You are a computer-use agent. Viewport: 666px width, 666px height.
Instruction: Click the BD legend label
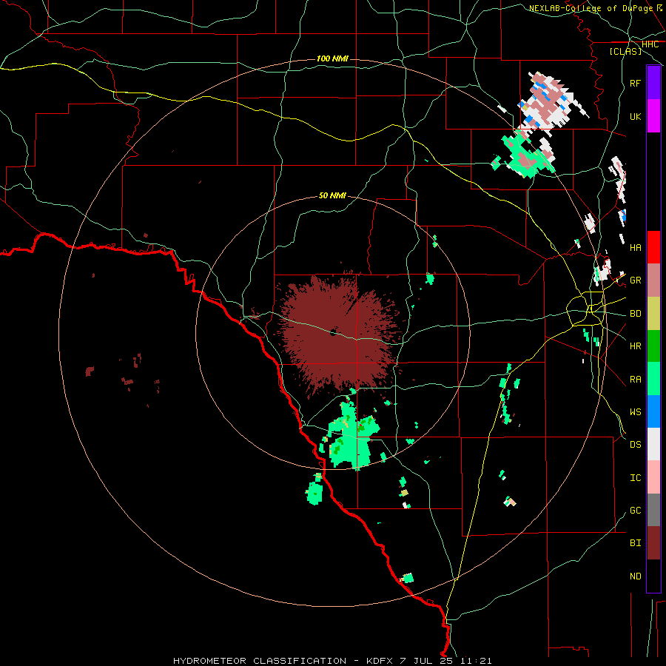pos(635,314)
